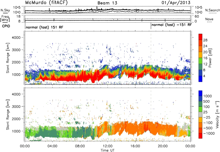The height and width of the screenshot is (152, 220).
Task: Select the Slant Range [km] label of power panel
Action: click(8, 58)
